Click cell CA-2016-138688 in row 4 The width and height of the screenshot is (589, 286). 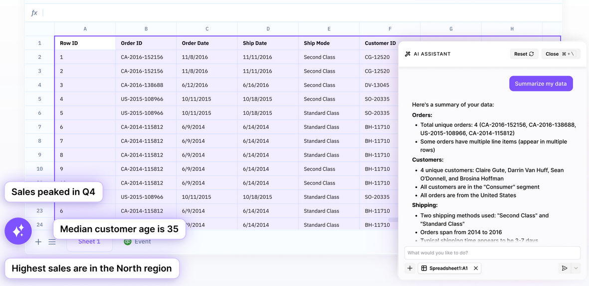(x=146, y=85)
